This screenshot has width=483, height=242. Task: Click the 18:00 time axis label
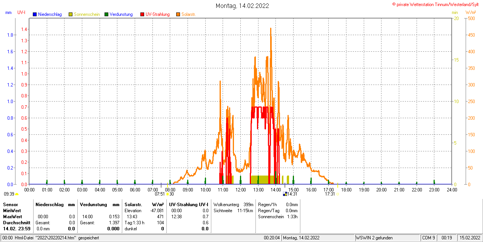point(346,190)
